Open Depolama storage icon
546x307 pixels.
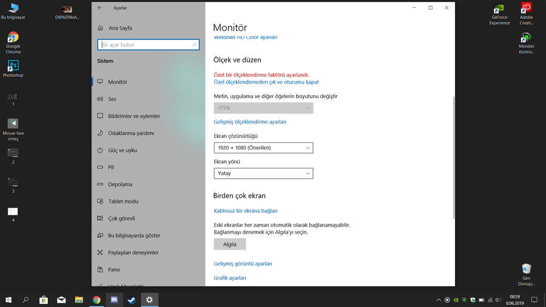tap(100, 184)
